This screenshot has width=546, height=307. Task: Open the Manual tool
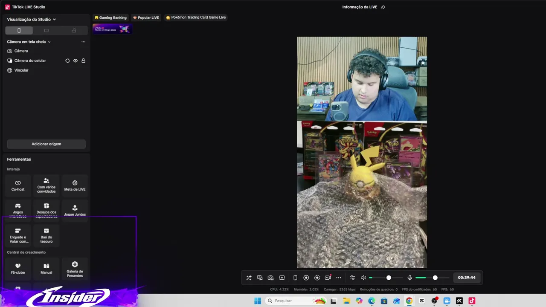click(46, 269)
